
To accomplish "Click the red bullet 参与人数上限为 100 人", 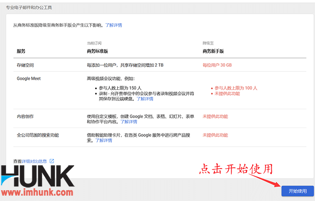I will coord(236,88).
